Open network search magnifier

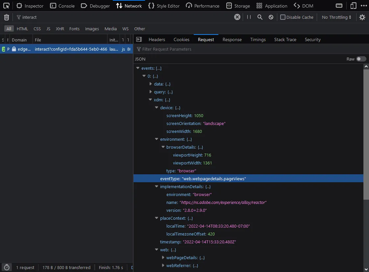260,17
